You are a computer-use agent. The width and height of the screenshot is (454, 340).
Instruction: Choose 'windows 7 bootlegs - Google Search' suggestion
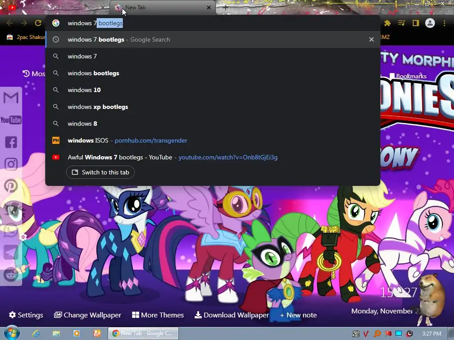point(213,39)
